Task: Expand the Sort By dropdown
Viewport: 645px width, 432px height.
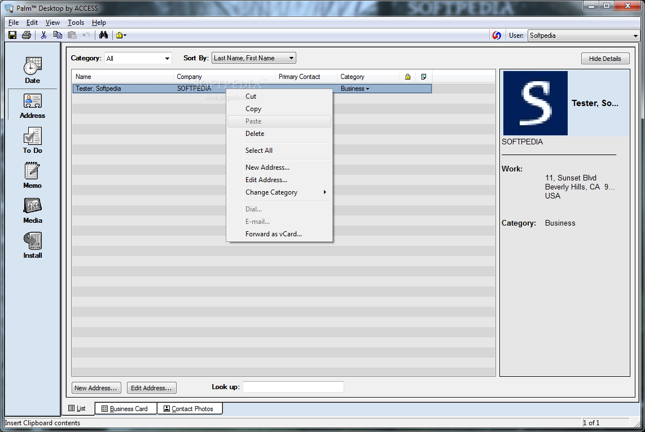Action: (254, 58)
